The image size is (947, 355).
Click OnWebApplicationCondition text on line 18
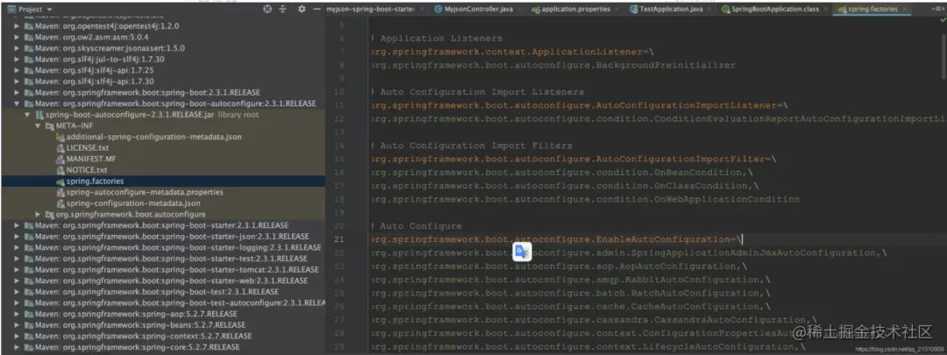727,199
